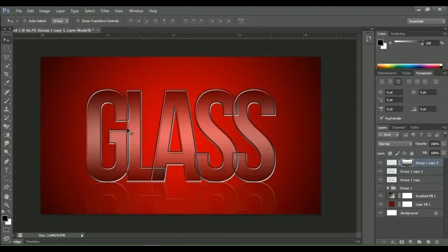Screen dimensions: 448x252
Task: Open the Essentials workspace dropdown
Action: [427, 21]
